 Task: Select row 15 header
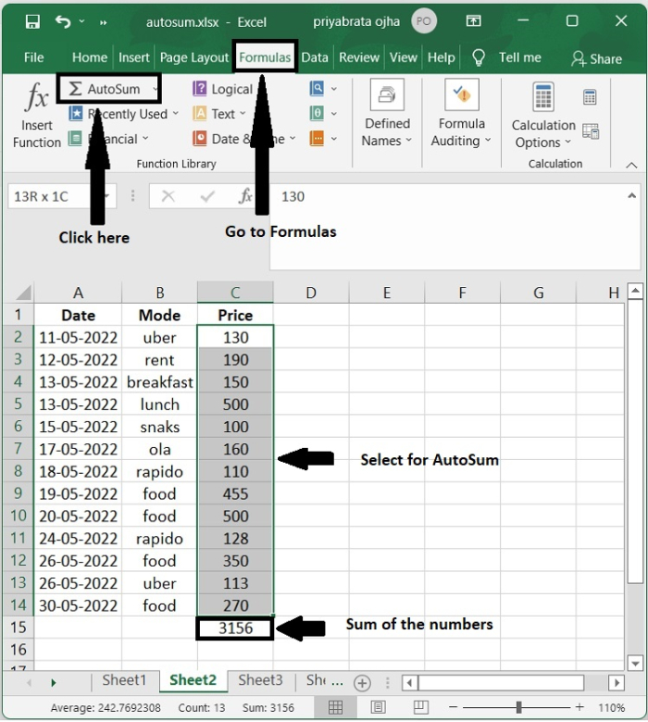tap(19, 628)
